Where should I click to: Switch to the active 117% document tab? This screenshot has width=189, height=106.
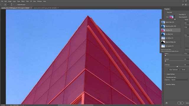coord(16,8)
